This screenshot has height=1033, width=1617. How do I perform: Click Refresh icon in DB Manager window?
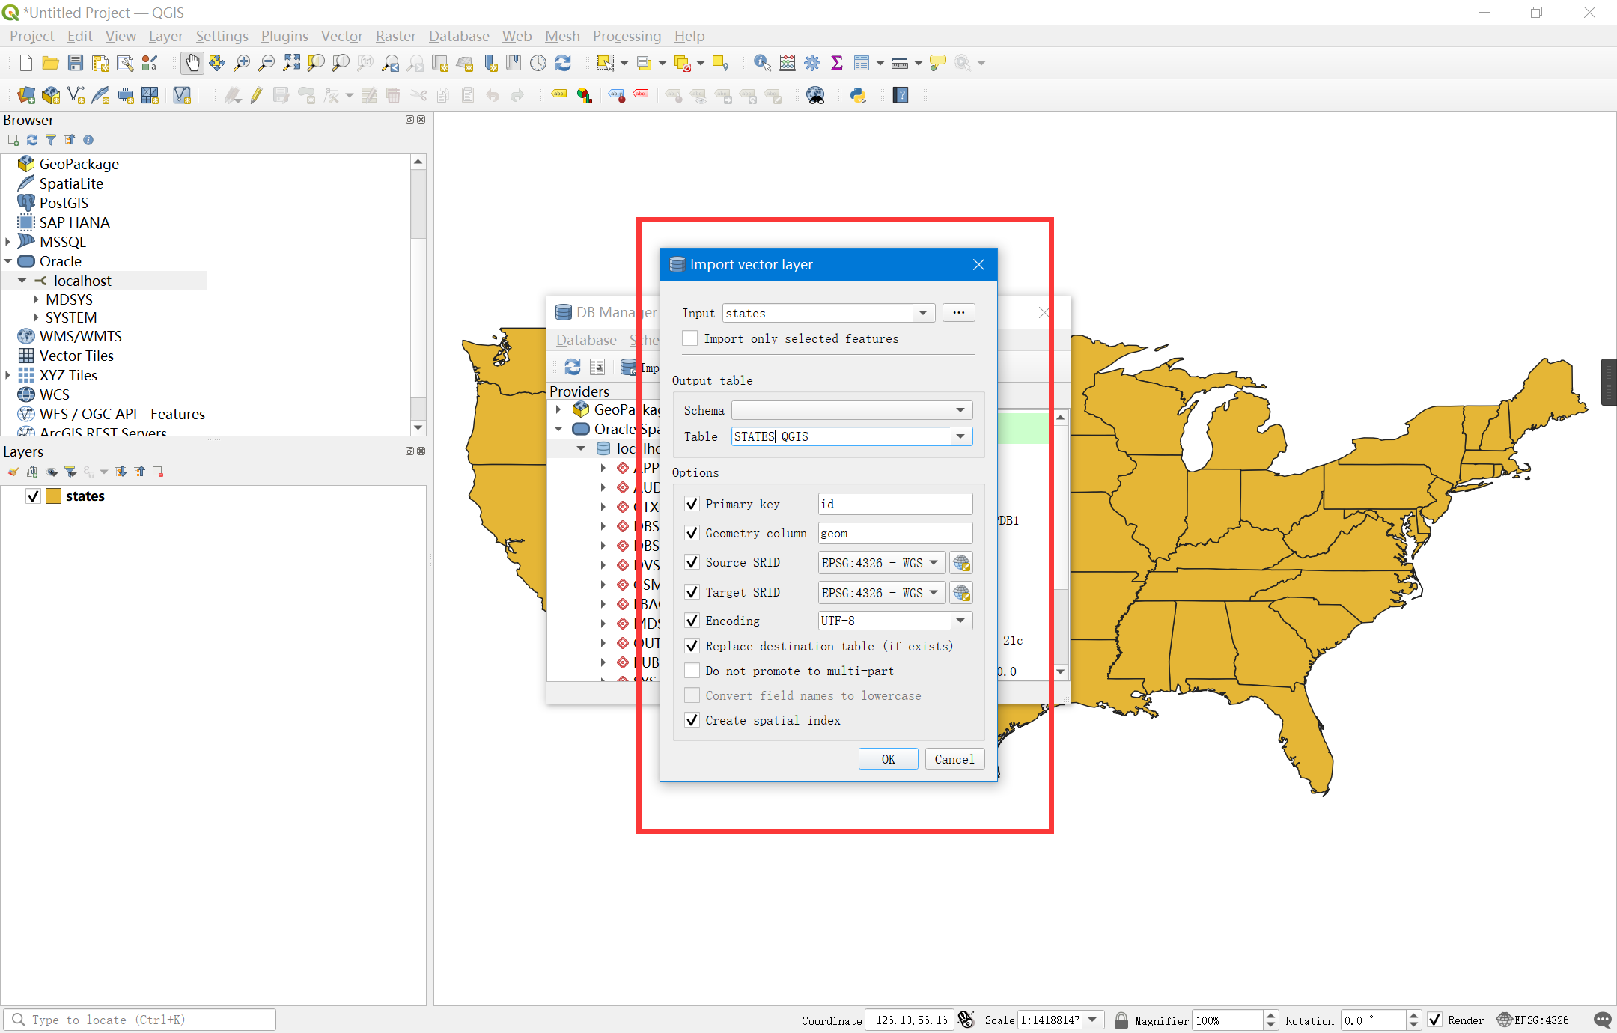[x=573, y=367]
